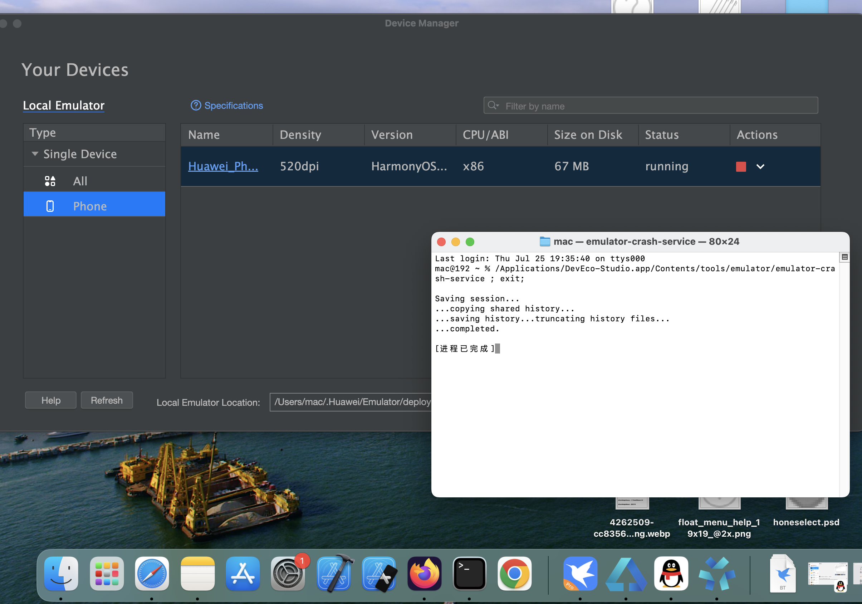Click the Actions column header
The height and width of the screenshot is (604, 862).
pos(775,135)
